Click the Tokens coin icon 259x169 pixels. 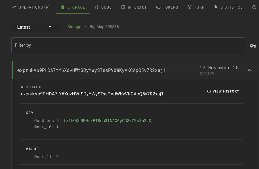(x=158, y=7)
